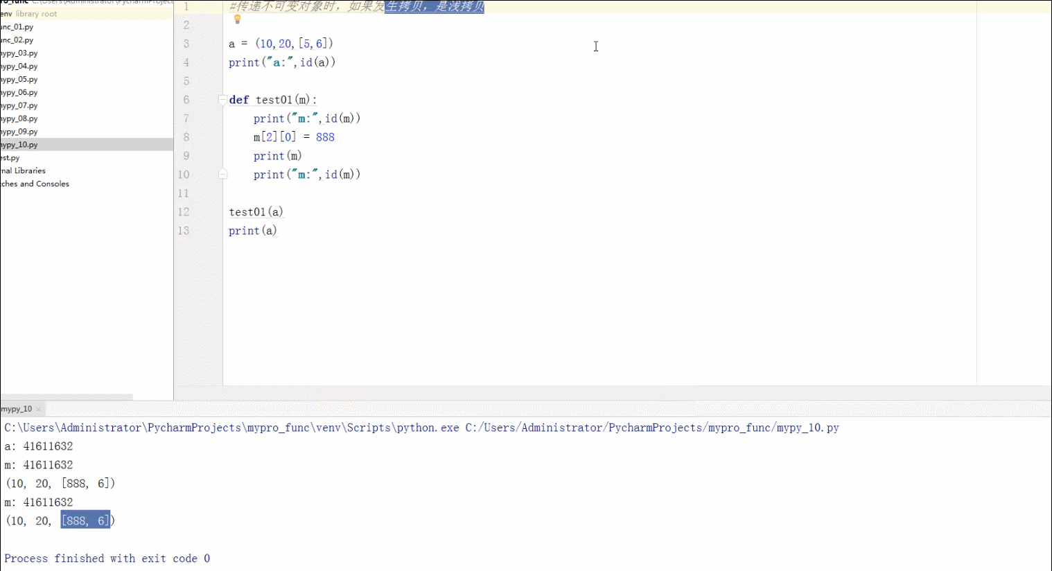This screenshot has height=571, width=1052.
Task: Collapse the def test01 fold marker
Action: pos(222,100)
